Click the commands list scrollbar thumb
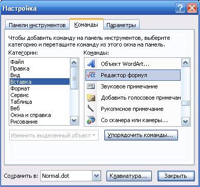The image size is (200, 187). tap(186, 103)
